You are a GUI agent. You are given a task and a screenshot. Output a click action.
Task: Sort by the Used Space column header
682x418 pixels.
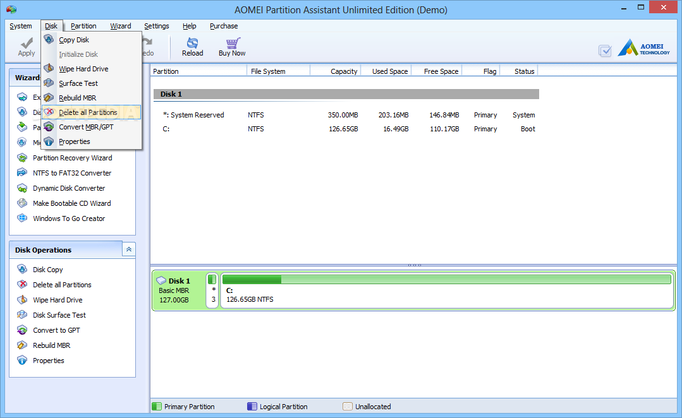pyautogui.click(x=386, y=71)
